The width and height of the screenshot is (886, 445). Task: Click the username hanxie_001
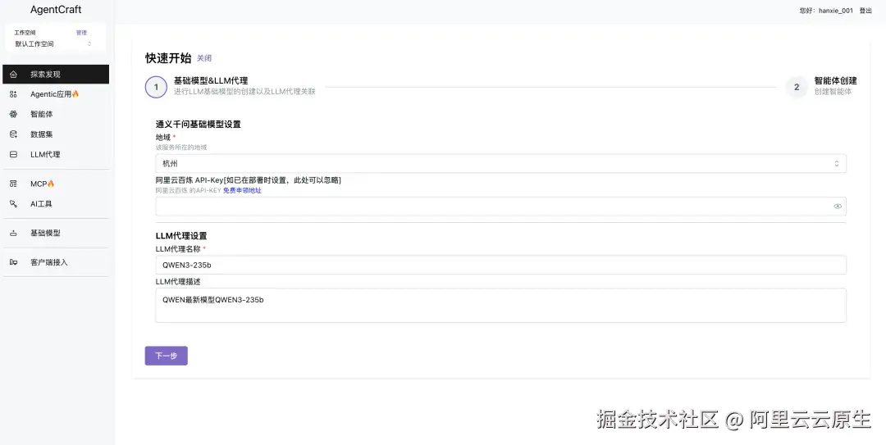(836, 11)
